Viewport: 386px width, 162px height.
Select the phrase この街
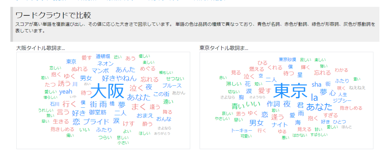pyautogui.click(x=161, y=94)
